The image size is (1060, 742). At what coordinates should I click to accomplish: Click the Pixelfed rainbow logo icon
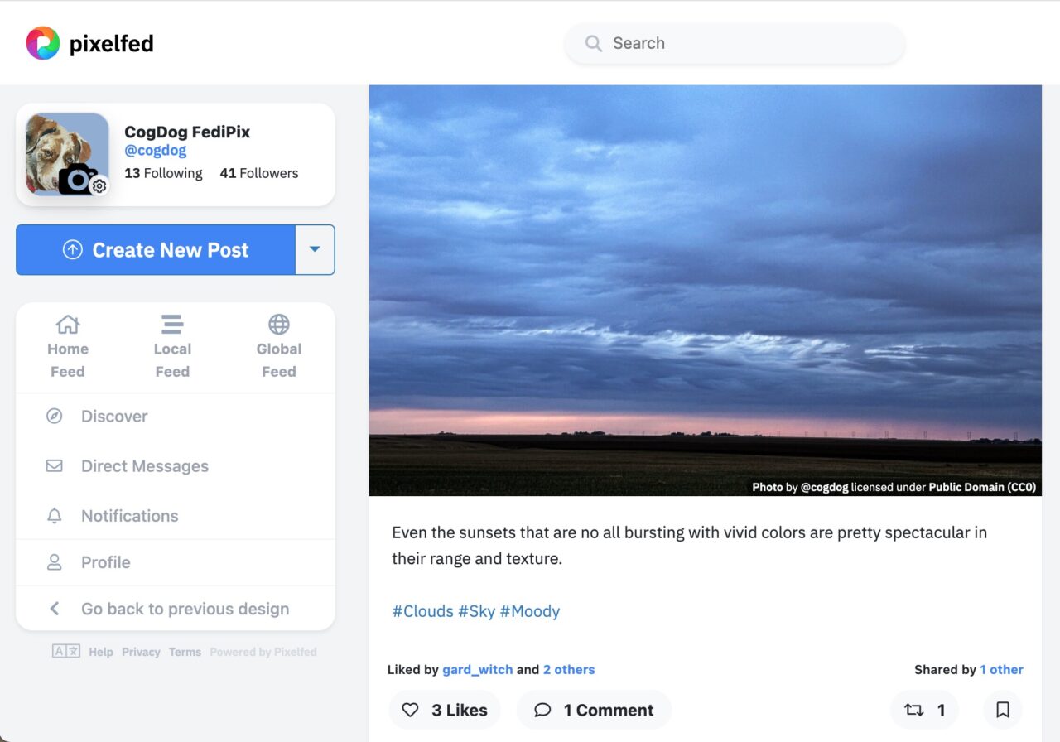[x=43, y=43]
